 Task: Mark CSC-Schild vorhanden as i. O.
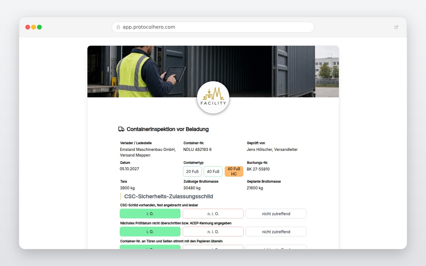pos(150,214)
